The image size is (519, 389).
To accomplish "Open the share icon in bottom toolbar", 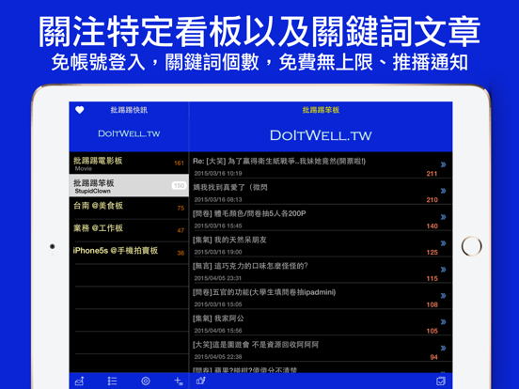I will click(79, 381).
